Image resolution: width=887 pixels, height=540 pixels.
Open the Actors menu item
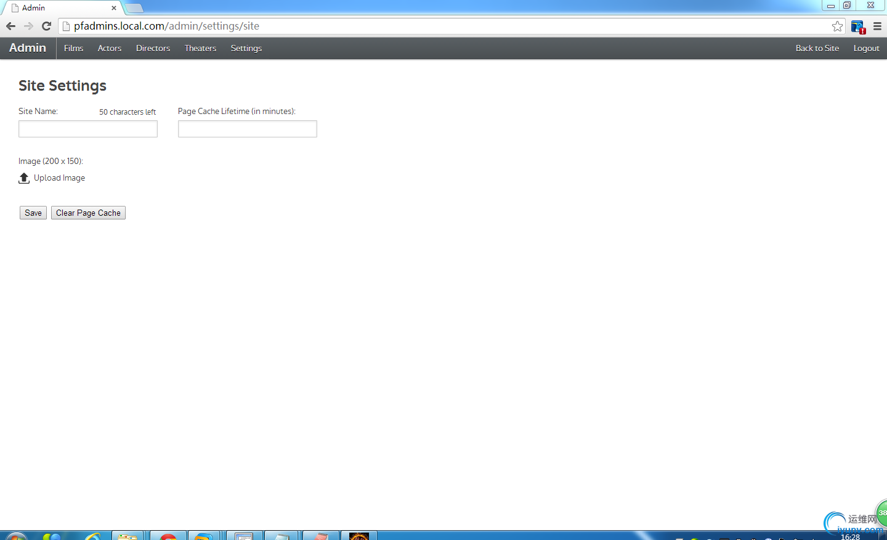[x=110, y=48]
